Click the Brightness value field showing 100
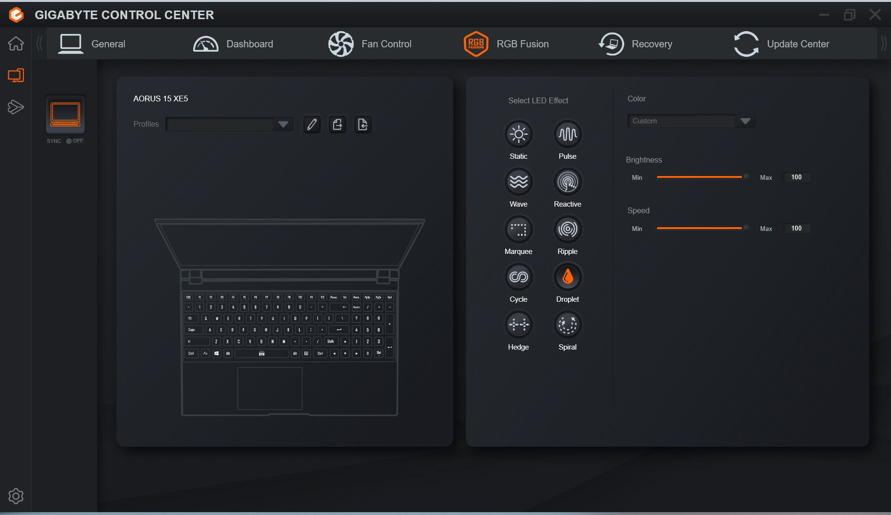Screen dimensions: 891x515 tap(796, 177)
